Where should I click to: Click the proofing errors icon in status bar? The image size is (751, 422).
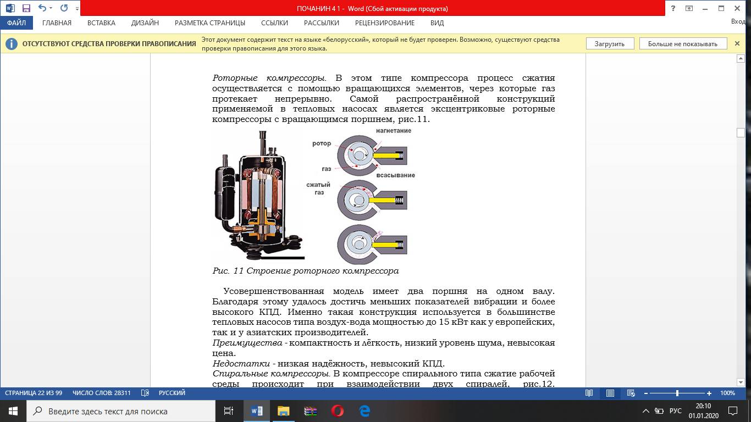click(x=145, y=393)
